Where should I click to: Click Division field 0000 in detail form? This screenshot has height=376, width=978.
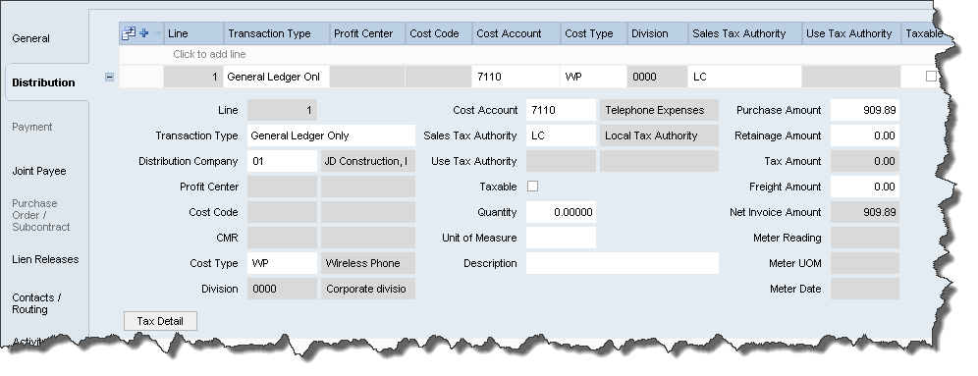(282, 289)
